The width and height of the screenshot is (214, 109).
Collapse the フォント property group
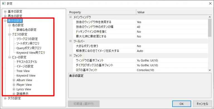(x=70, y=55)
